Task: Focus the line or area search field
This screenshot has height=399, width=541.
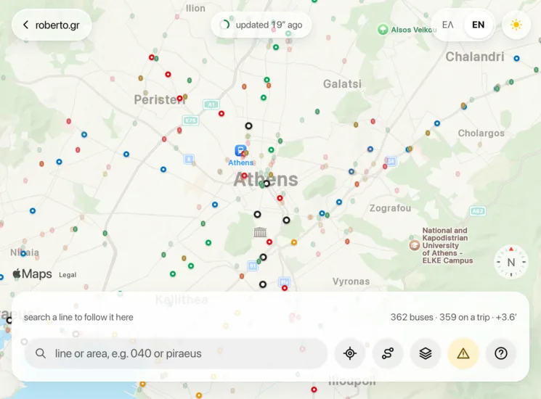Action: [176, 353]
